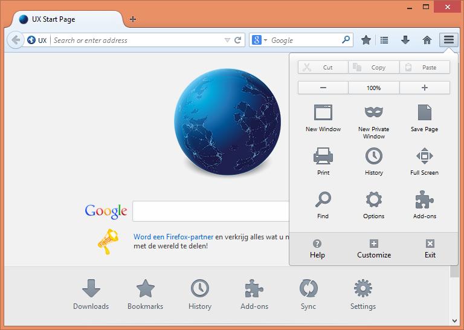Select the UX Start Page tab

(66, 19)
